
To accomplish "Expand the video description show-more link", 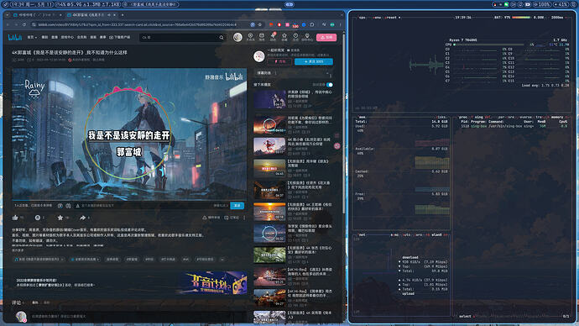I will point(18,250).
